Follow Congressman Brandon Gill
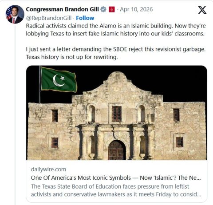213x205 pixels. [85, 18]
